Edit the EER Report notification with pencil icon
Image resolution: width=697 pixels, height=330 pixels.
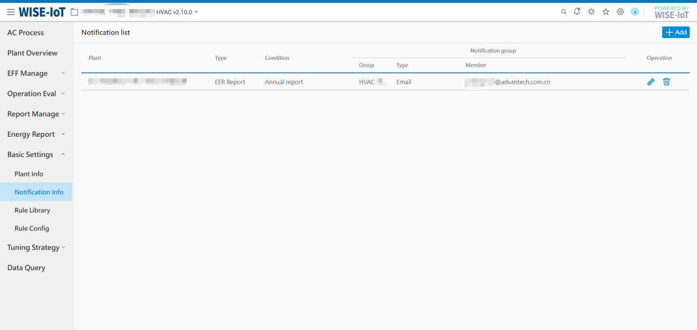[651, 82]
